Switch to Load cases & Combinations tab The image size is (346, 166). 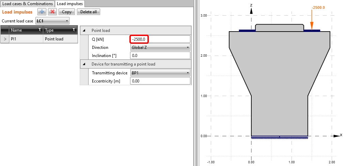[28, 4]
